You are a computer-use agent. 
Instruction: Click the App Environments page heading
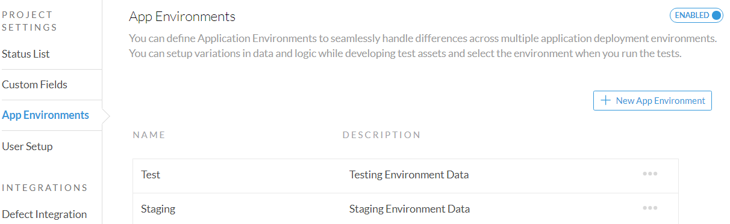click(182, 17)
